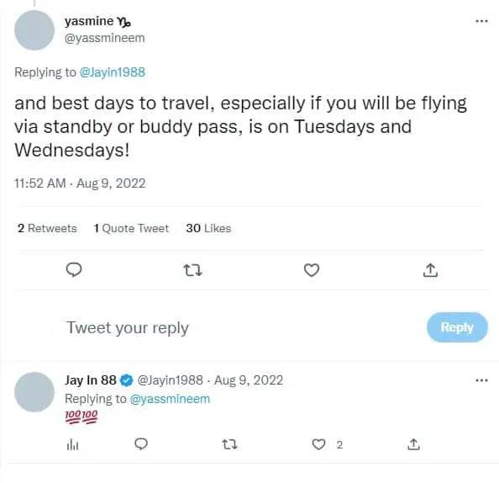
Task: Like yasmine's tweet with the heart icon
Action: click(x=312, y=270)
